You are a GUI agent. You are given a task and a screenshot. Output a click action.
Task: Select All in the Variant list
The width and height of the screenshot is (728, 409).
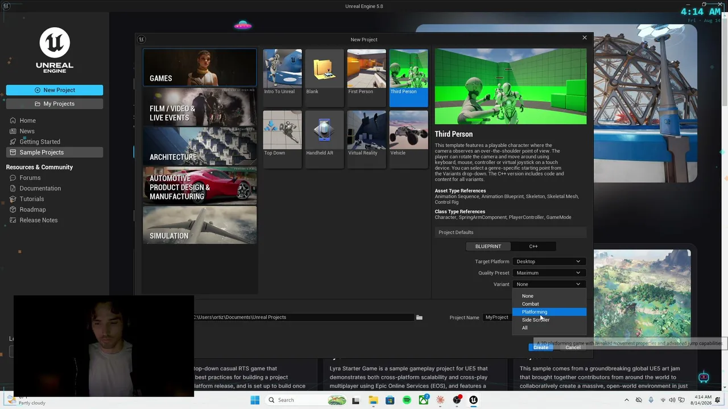click(549, 328)
